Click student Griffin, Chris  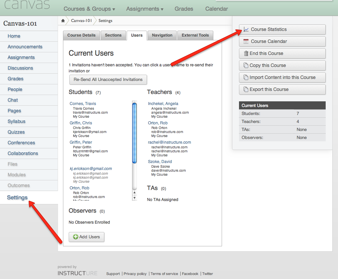click(81, 123)
